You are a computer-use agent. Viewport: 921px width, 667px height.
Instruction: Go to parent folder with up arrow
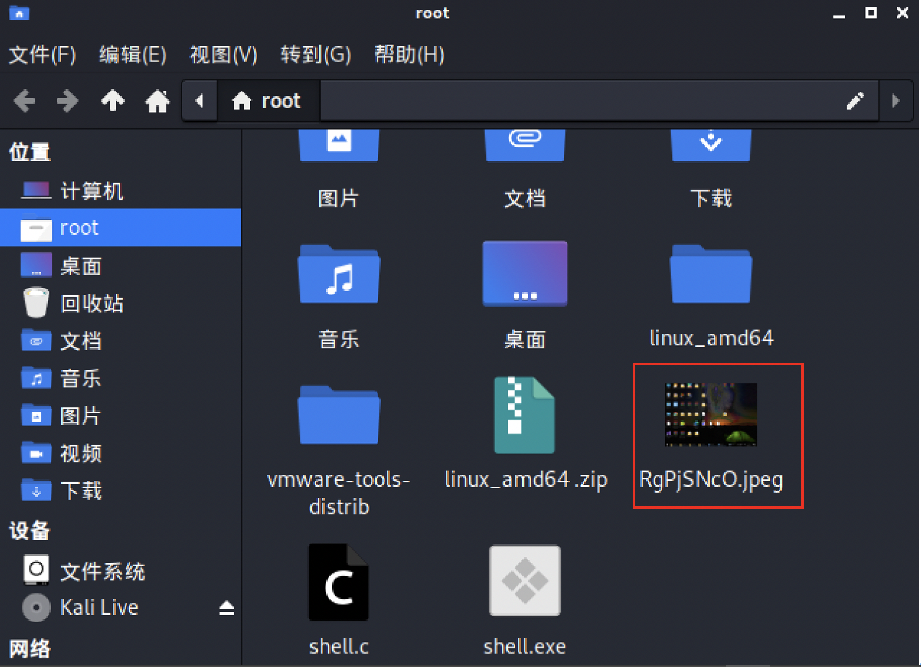pyautogui.click(x=113, y=101)
